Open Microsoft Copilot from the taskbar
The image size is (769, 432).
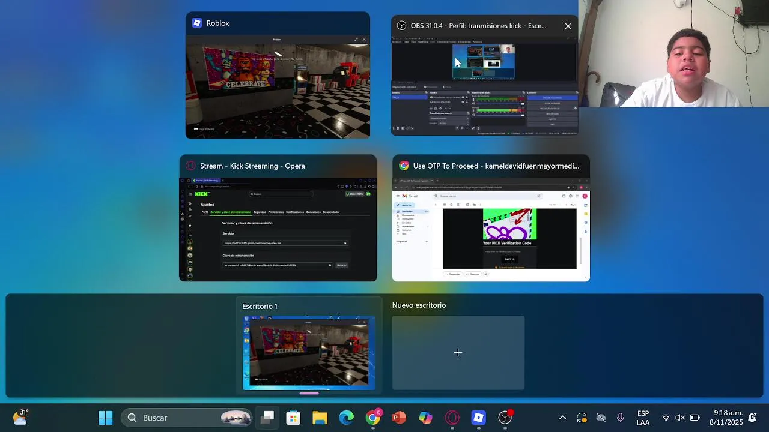click(425, 418)
